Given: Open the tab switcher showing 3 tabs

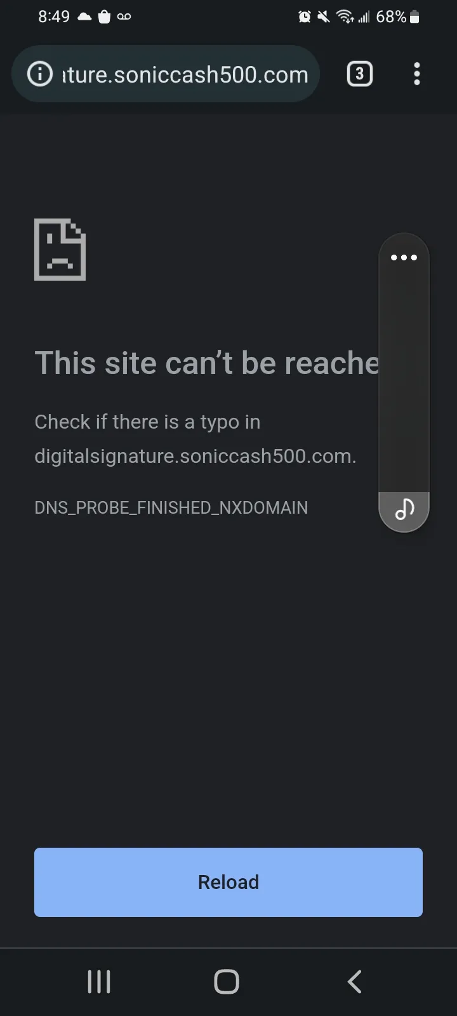Looking at the screenshot, I should coord(360,74).
